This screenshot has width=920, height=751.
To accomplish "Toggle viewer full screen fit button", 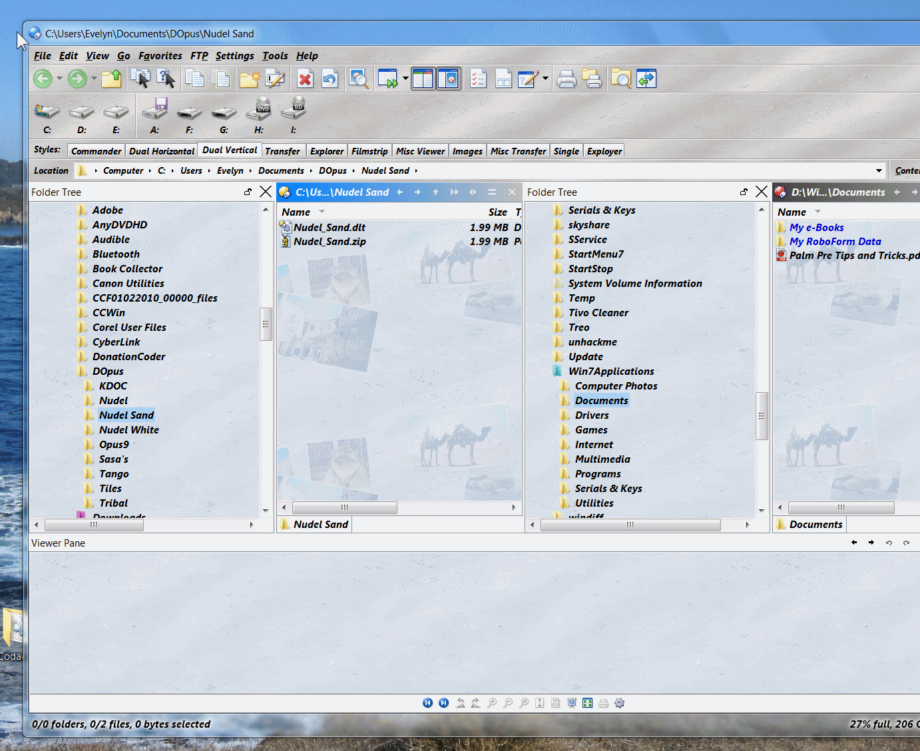I will 588,703.
